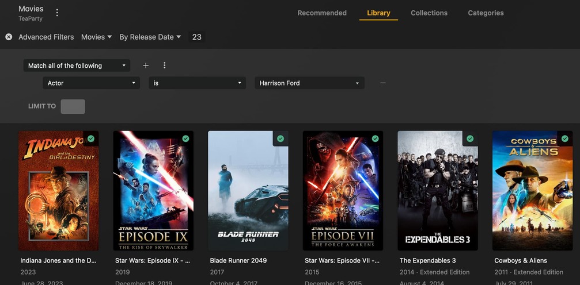
Task: Click the 23 results count badge
Action: [x=197, y=37]
